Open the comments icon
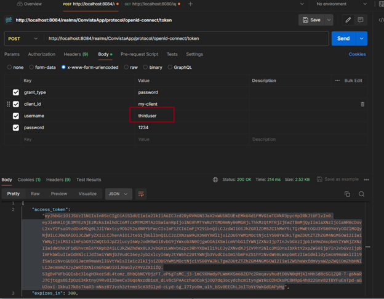Viewport: 384px width, 299px height. pyautogui.click(x=360, y=20)
